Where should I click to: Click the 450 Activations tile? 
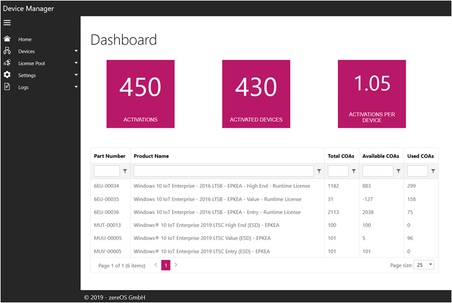[140, 94]
